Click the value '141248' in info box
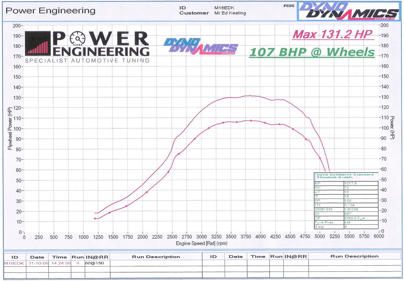 tap(351, 209)
